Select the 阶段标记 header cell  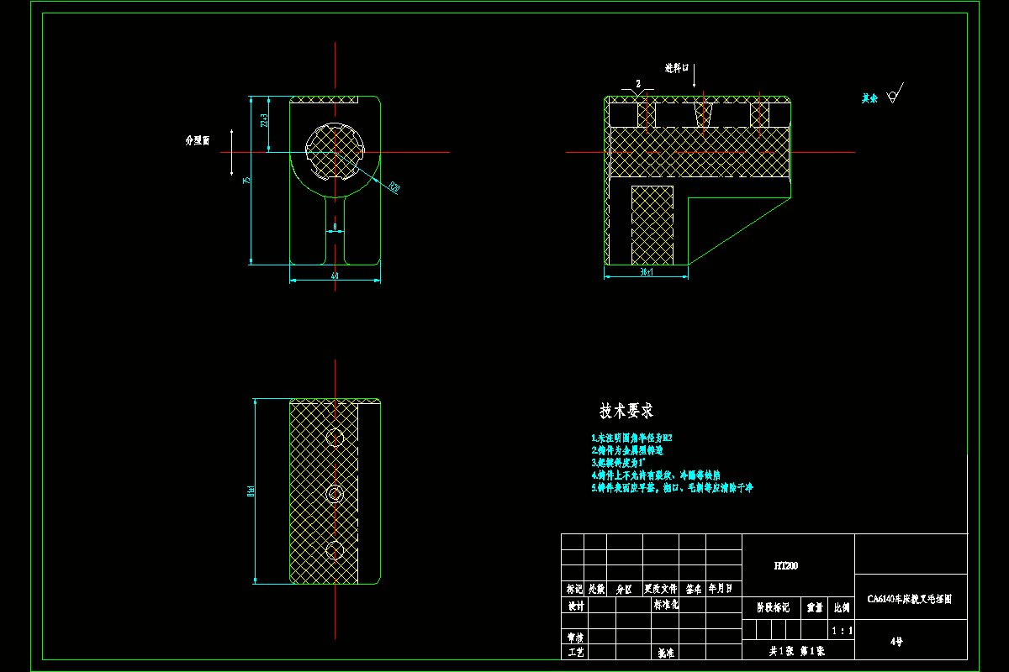(772, 606)
